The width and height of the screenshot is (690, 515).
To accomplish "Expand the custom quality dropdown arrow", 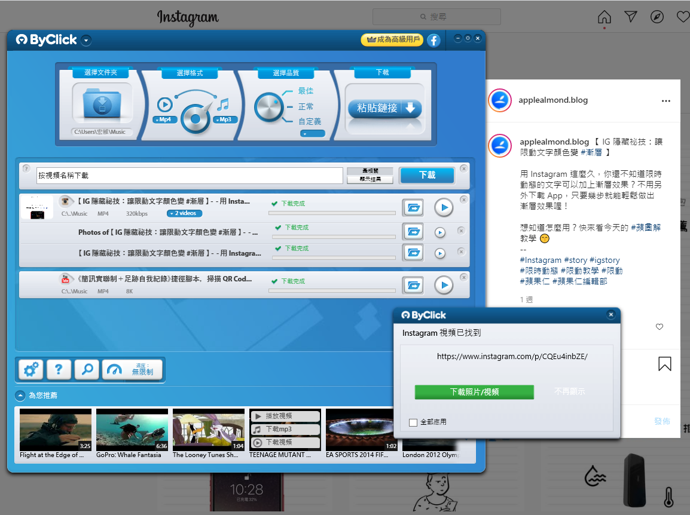I will pos(313,133).
